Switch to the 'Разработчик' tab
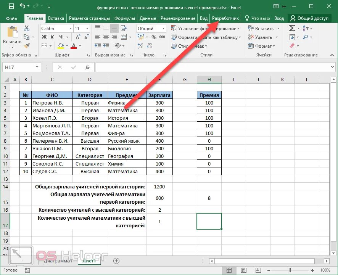 225,18
